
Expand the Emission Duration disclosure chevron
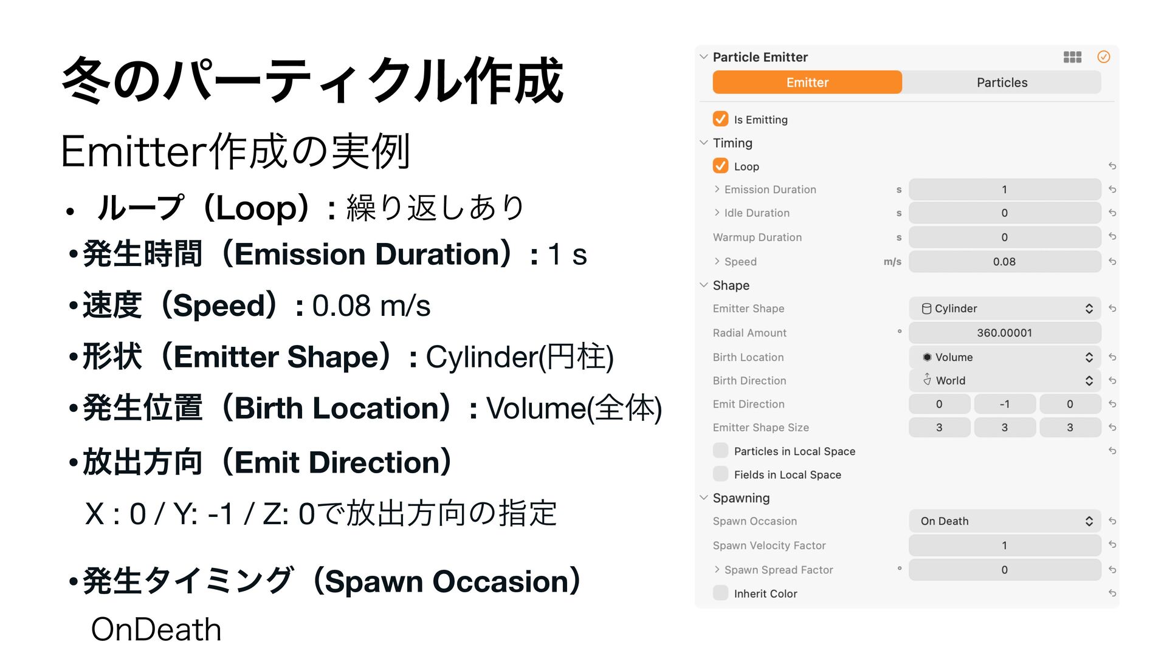(717, 190)
